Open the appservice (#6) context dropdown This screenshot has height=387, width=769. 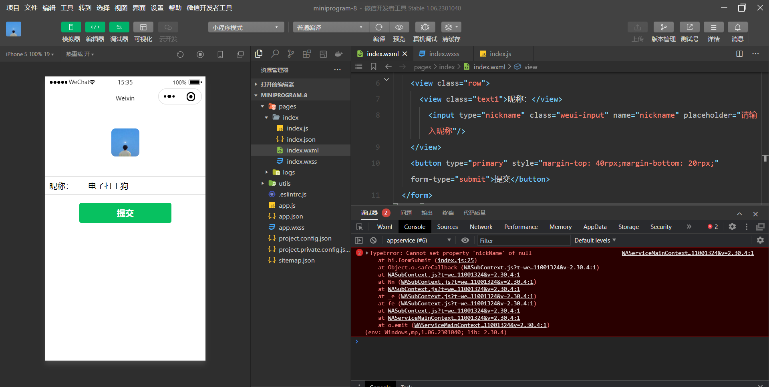pos(419,240)
